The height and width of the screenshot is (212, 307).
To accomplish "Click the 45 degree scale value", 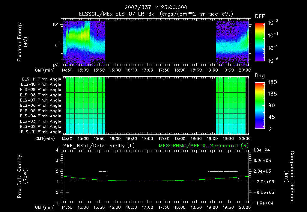I will tap(272, 117).
